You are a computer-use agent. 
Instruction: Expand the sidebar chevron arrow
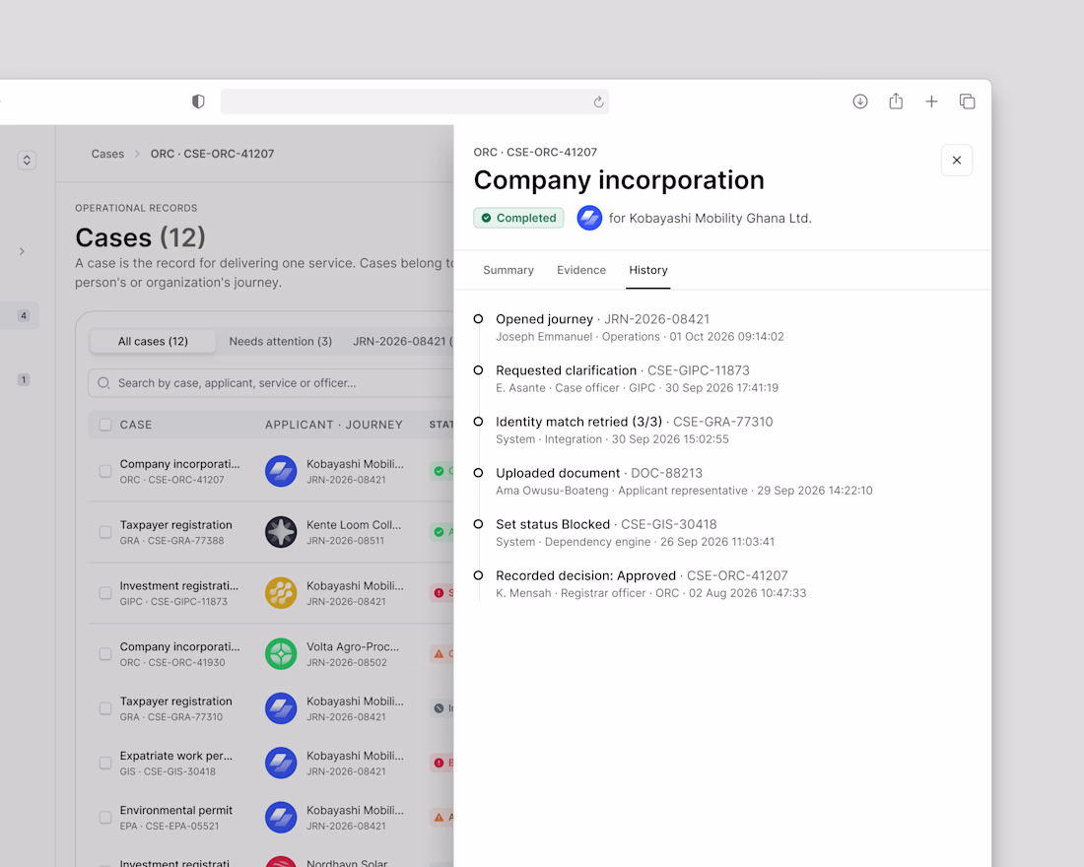22,251
